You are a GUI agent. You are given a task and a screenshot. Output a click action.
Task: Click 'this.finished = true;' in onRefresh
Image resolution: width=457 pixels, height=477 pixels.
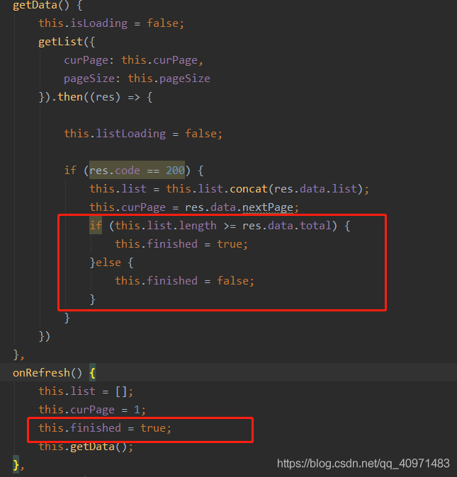105,428
